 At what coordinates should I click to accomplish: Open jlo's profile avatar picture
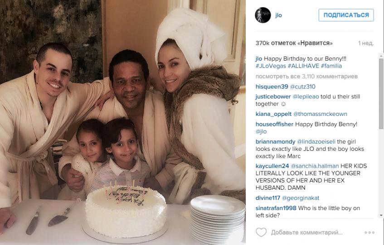pos(263,15)
